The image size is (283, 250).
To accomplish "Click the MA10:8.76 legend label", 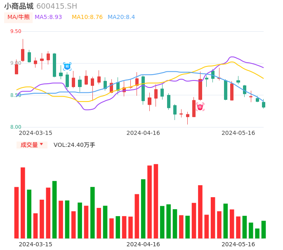I will pyautogui.click(x=87, y=17).
